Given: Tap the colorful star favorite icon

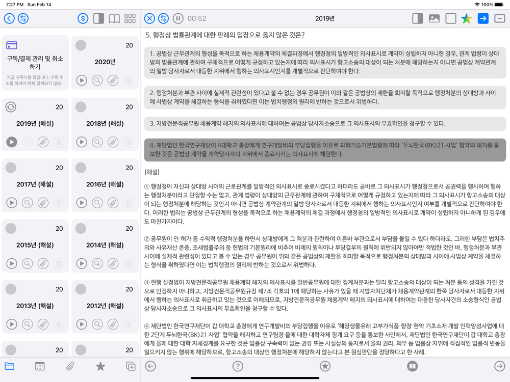Looking at the screenshot, I should coord(467,18).
